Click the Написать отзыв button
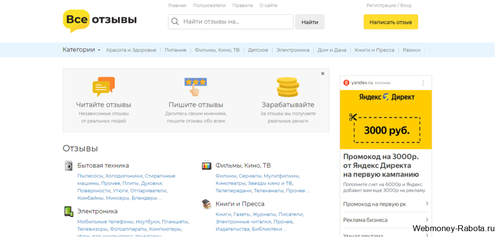The image size is (499, 237). click(x=390, y=22)
